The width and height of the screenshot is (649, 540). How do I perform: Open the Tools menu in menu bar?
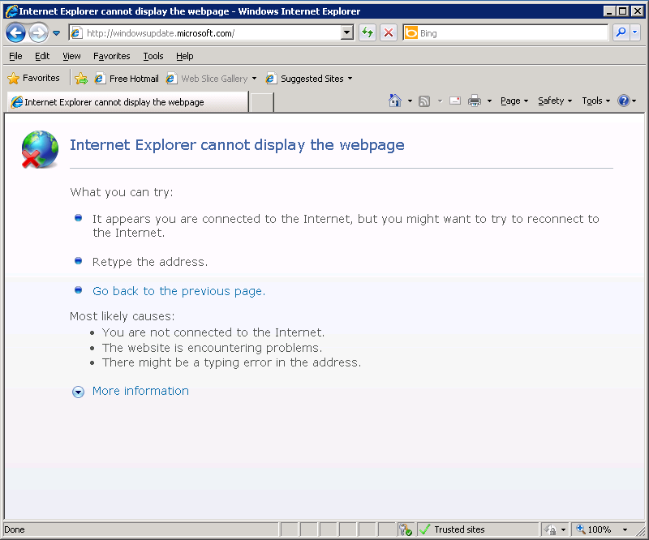point(153,56)
